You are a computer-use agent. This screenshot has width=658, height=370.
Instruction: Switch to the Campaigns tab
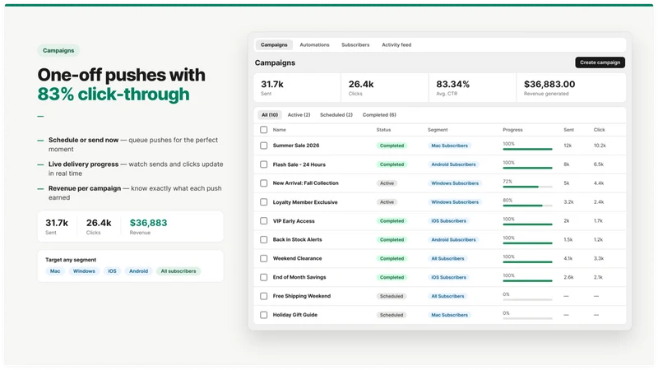point(274,45)
